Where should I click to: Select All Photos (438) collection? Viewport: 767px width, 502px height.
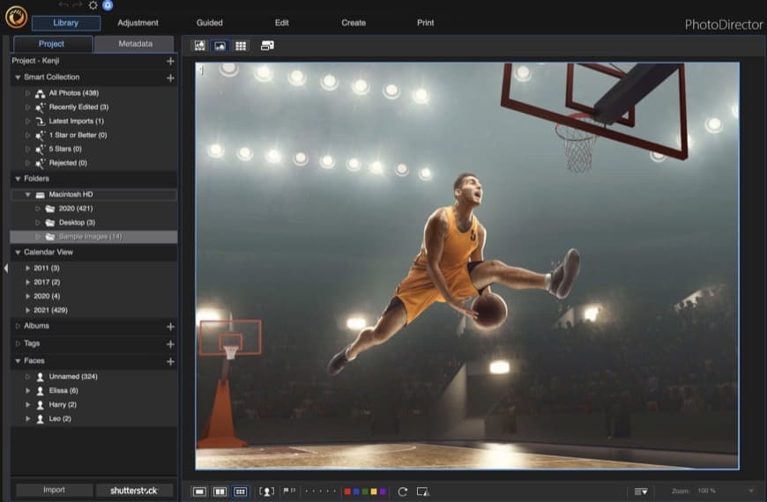point(74,92)
